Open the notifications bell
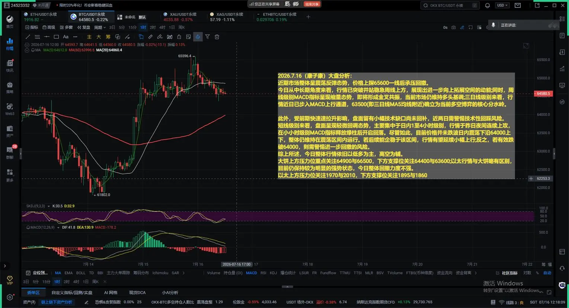Screen dimensions: 569x308 (488, 5)
